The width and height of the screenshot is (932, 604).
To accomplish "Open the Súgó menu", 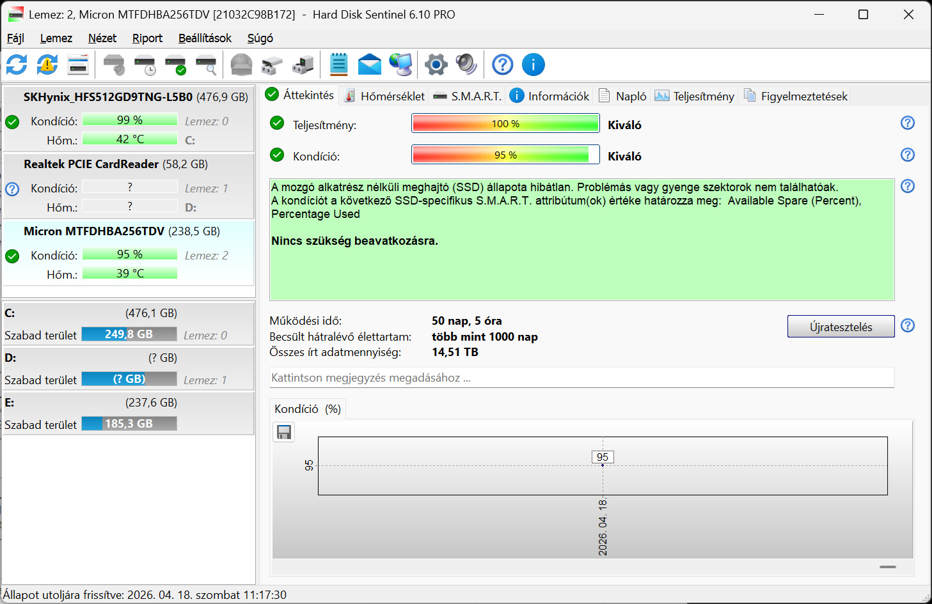I will pyautogui.click(x=260, y=38).
